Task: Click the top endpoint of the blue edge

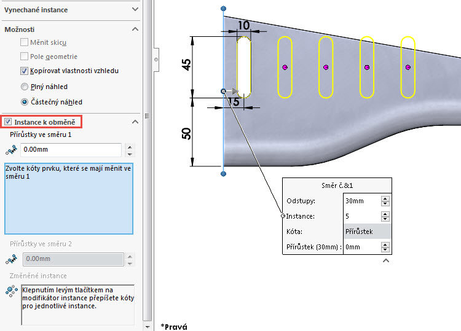Action: (224, 9)
